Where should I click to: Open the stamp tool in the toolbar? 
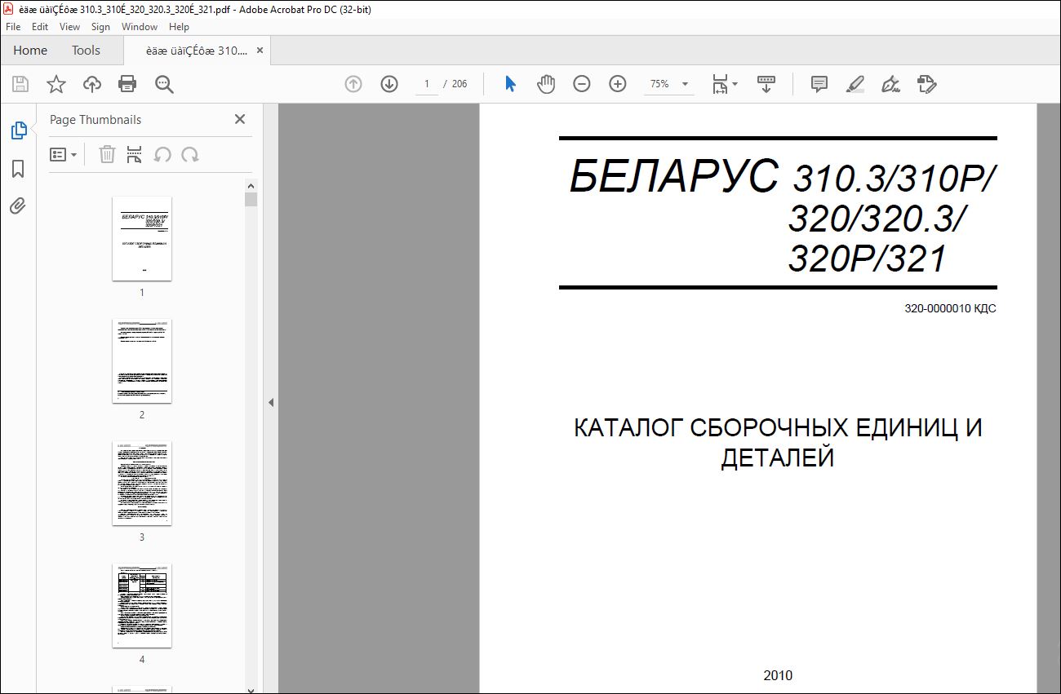click(926, 84)
